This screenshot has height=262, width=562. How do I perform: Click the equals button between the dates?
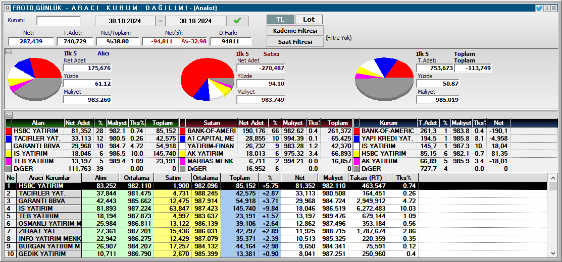click(x=161, y=21)
